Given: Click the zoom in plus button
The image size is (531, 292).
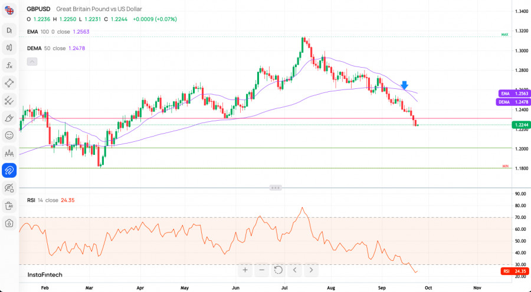Looking at the screenshot, I should [245, 270].
